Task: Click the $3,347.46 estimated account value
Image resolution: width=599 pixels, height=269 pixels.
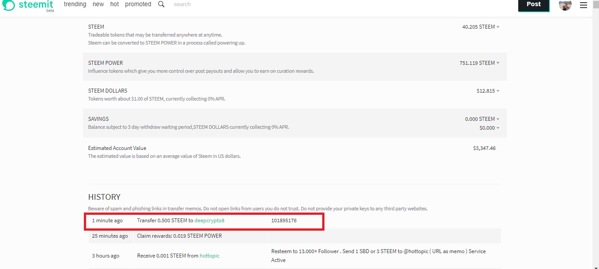Action: (484, 148)
